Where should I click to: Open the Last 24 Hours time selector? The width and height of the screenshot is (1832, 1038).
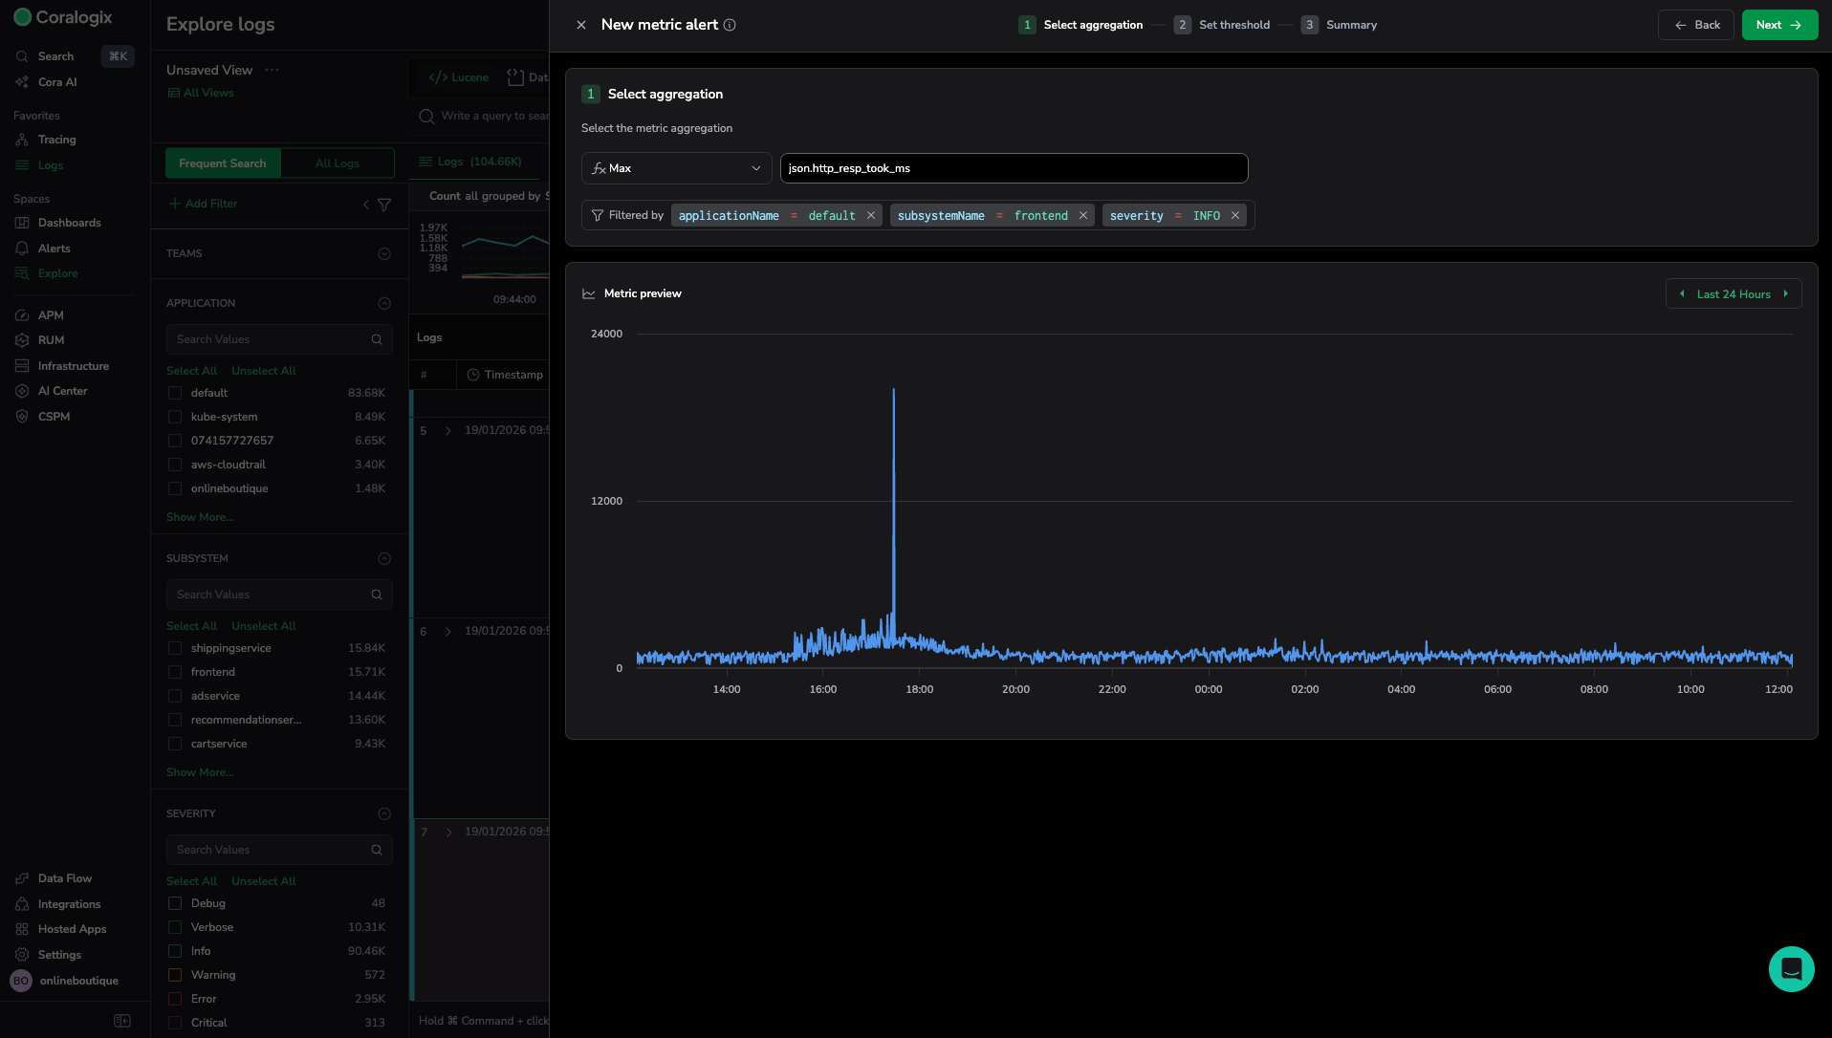[x=1733, y=294]
